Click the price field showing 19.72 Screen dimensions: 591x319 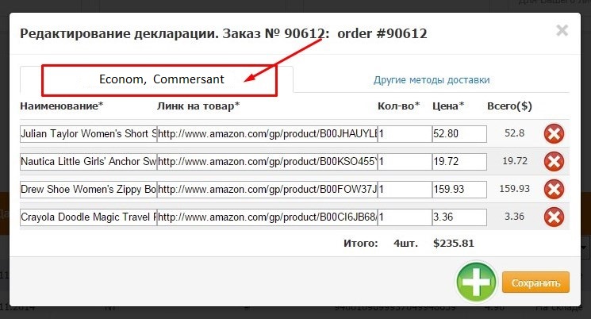pyautogui.click(x=459, y=161)
